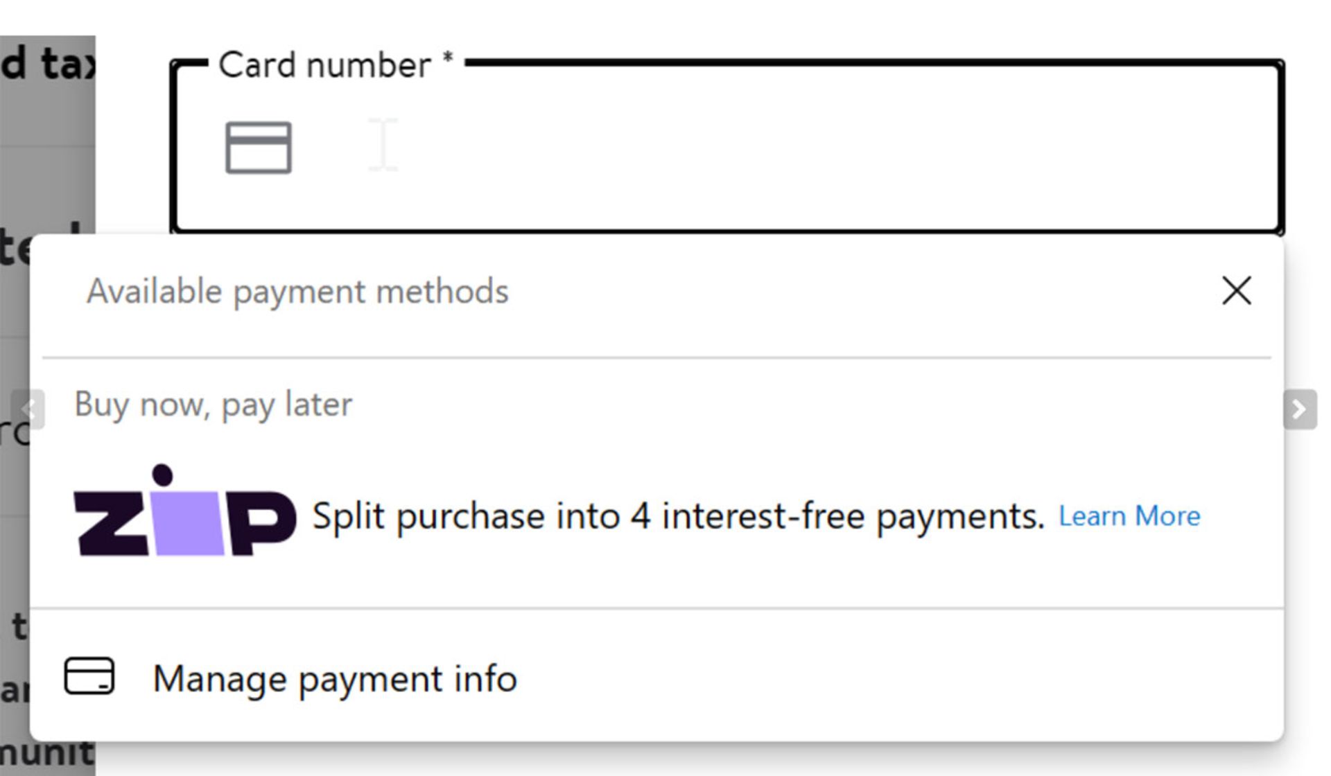Click the wallet icon beside Manage payment info
Screen dimensions: 1331x776
click(x=89, y=676)
